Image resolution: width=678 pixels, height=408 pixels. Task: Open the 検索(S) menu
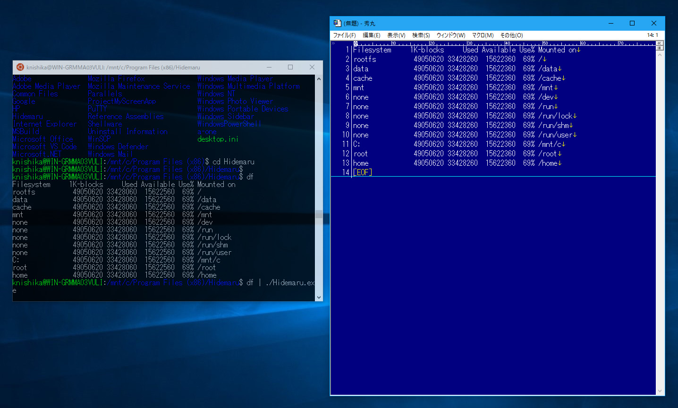(421, 35)
